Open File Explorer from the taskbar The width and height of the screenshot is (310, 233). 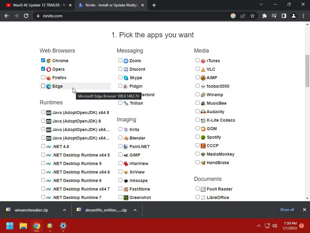[x=23, y=226]
